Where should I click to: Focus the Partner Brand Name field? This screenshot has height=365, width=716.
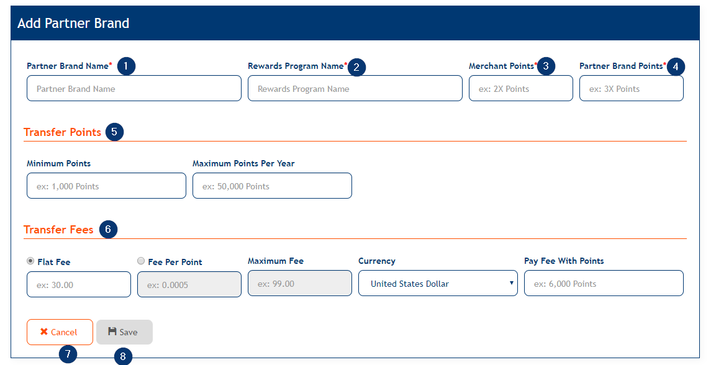pyautogui.click(x=134, y=89)
